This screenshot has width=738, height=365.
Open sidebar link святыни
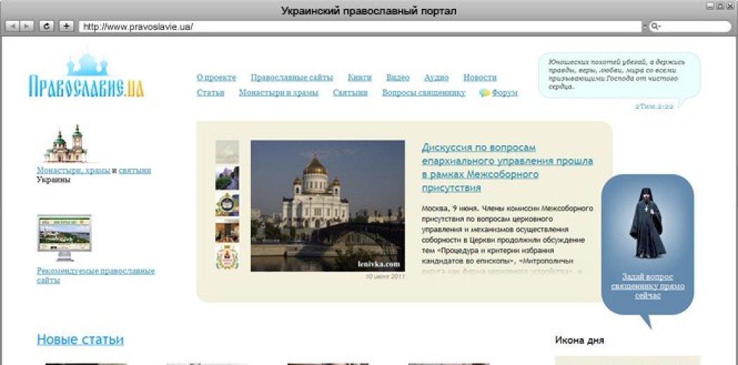135,170
